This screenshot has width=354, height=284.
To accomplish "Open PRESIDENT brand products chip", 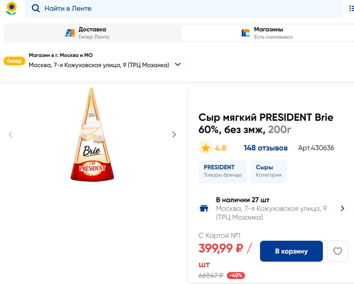I will (223, 171).
